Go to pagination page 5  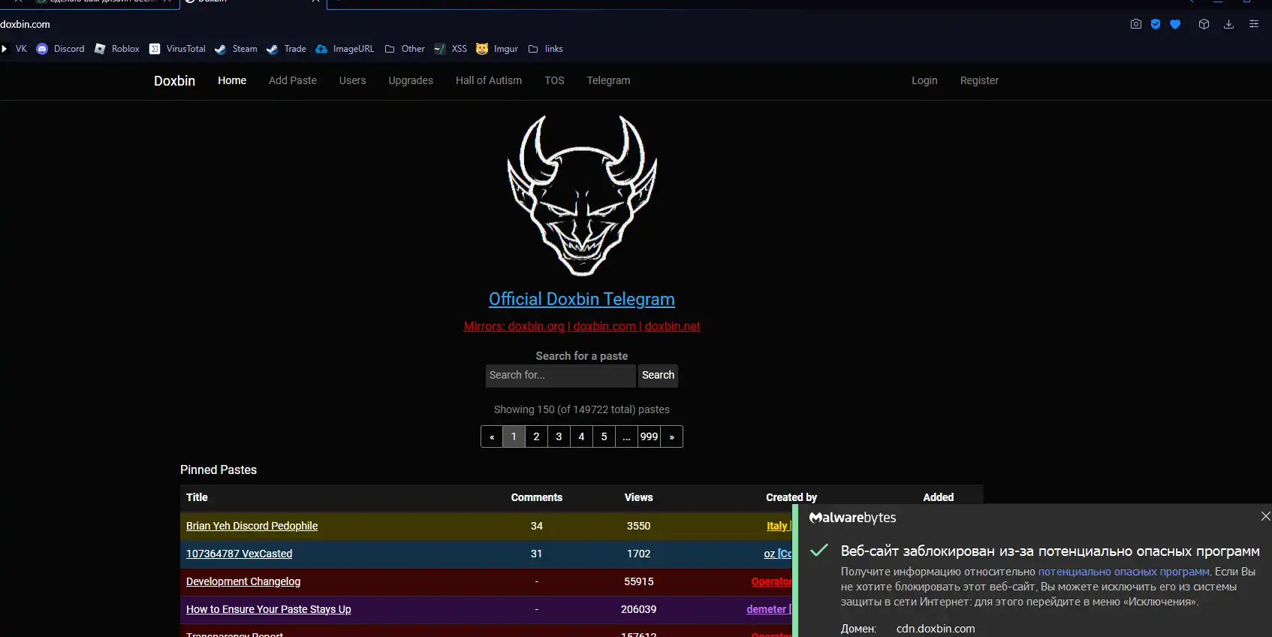[x=604, y=436]
